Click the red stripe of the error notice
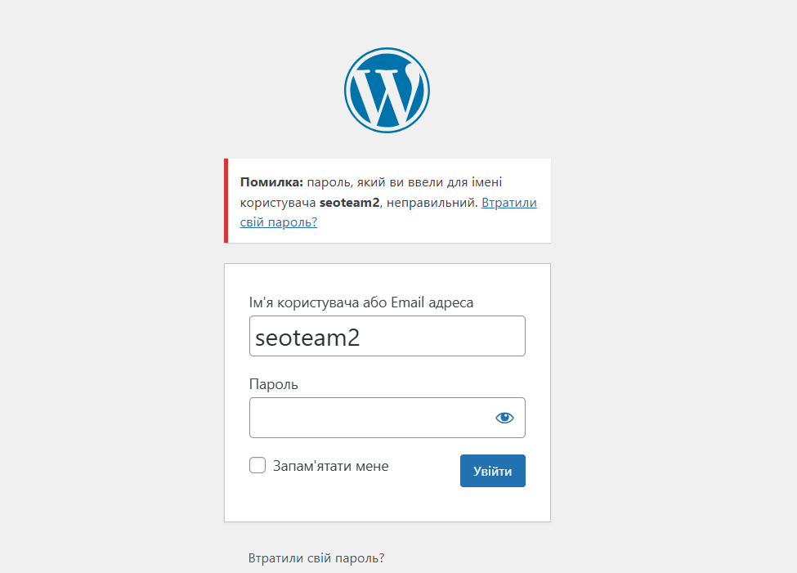This screenshot has width=797, height=573. [x=226, y=201]
